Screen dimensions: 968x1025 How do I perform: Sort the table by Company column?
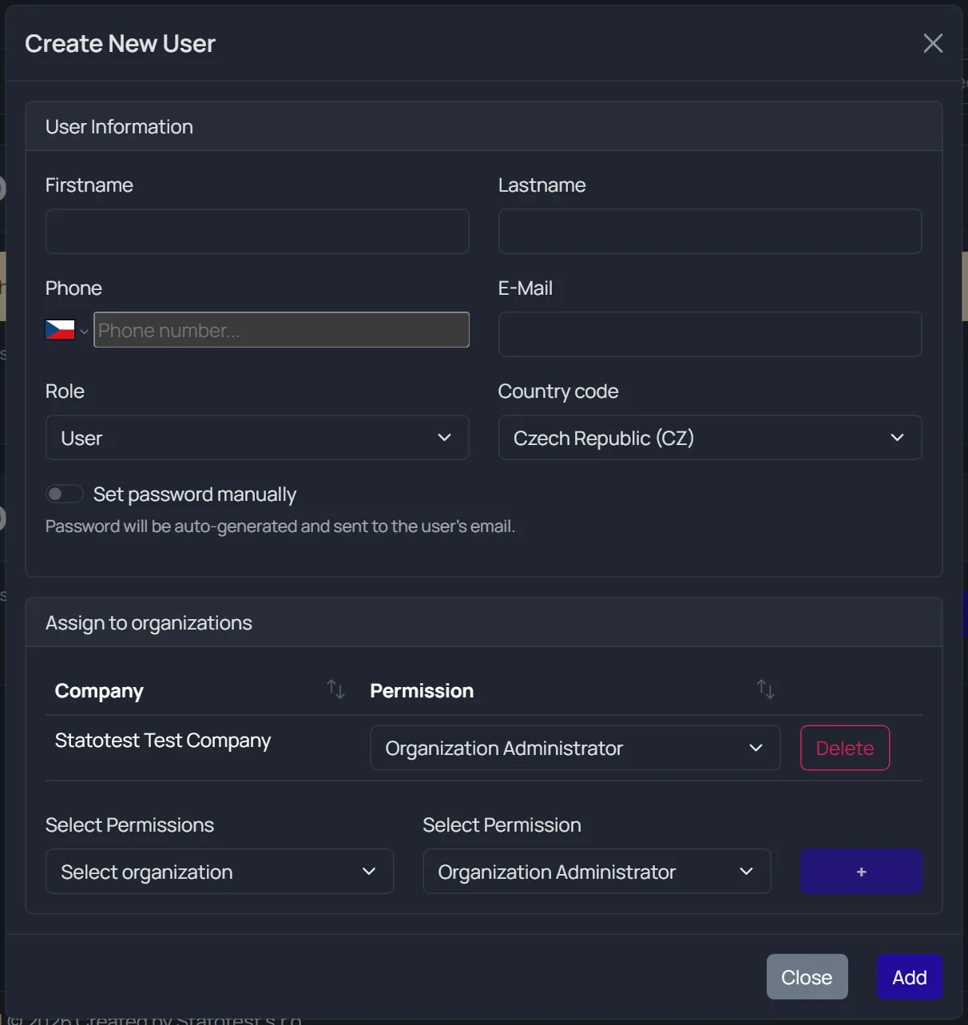tap(335, 689)
